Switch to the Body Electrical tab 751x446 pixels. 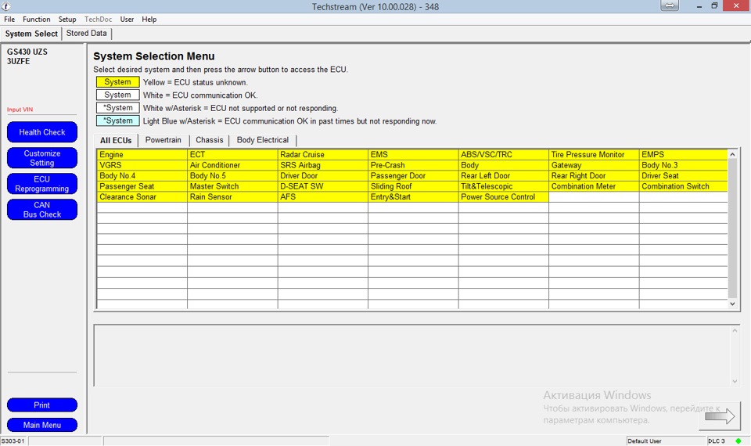click(263, 140)
